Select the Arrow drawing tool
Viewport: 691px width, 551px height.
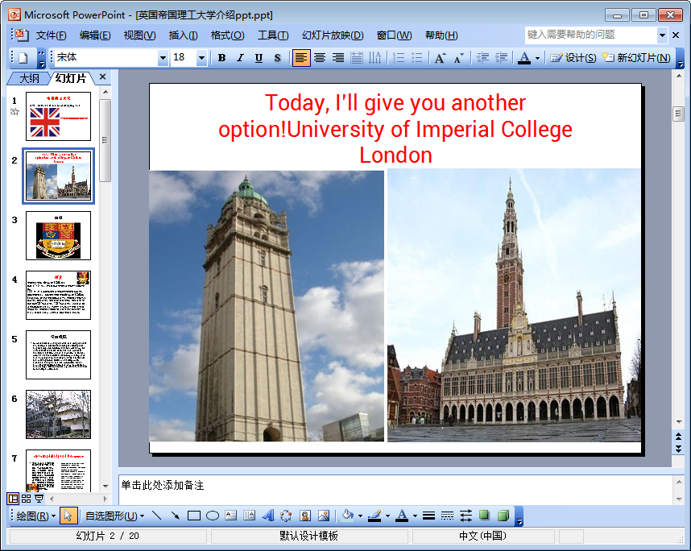175,516
